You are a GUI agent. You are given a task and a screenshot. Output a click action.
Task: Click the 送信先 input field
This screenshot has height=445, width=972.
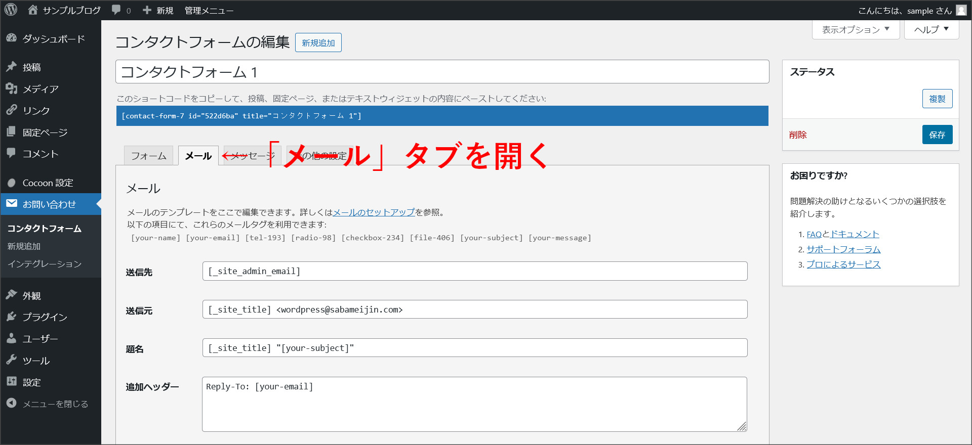[x=474, y=271]
